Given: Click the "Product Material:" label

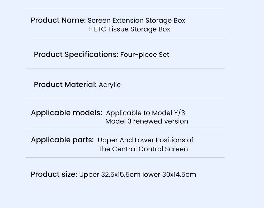Looking at the screenshot, I should tap(65, 85).
